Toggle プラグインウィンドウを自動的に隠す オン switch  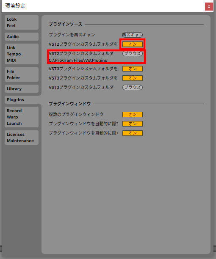(133, 124)
